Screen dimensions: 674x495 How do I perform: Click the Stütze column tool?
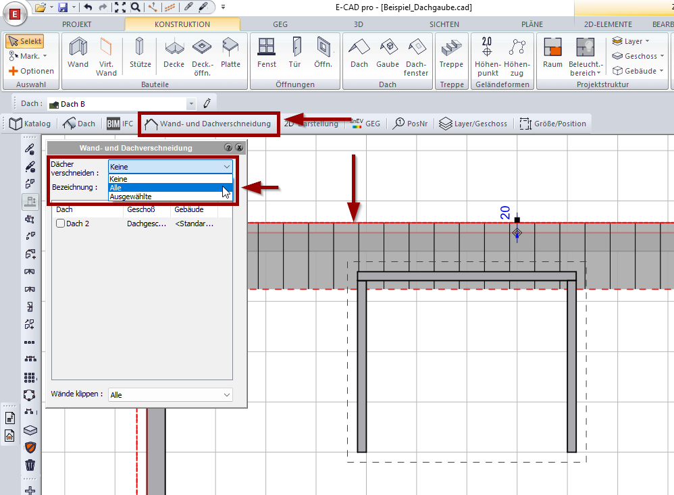[x=139, y=53]
